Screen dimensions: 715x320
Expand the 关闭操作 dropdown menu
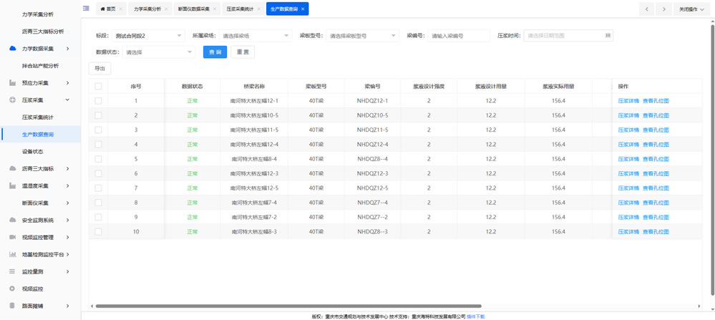pos(691,9)
